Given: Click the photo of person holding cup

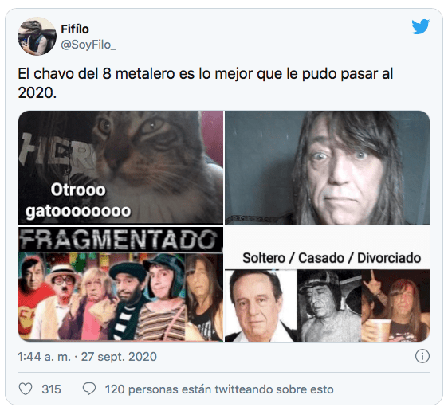Looking at the screenshot, I should click(x=395, y=305).
